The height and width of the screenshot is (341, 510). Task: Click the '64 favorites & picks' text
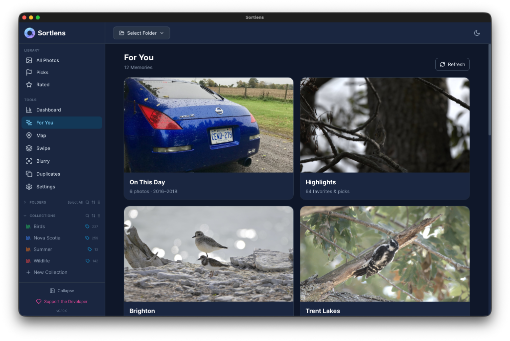pos(327,192)
